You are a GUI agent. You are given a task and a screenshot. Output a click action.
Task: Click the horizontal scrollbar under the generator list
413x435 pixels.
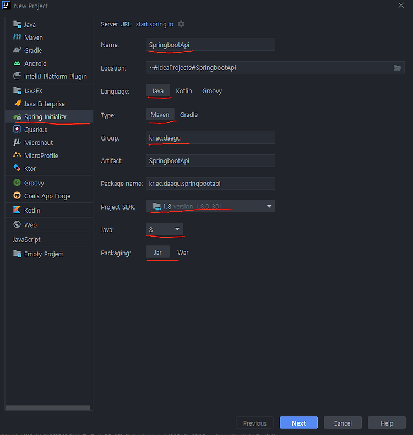48,407
